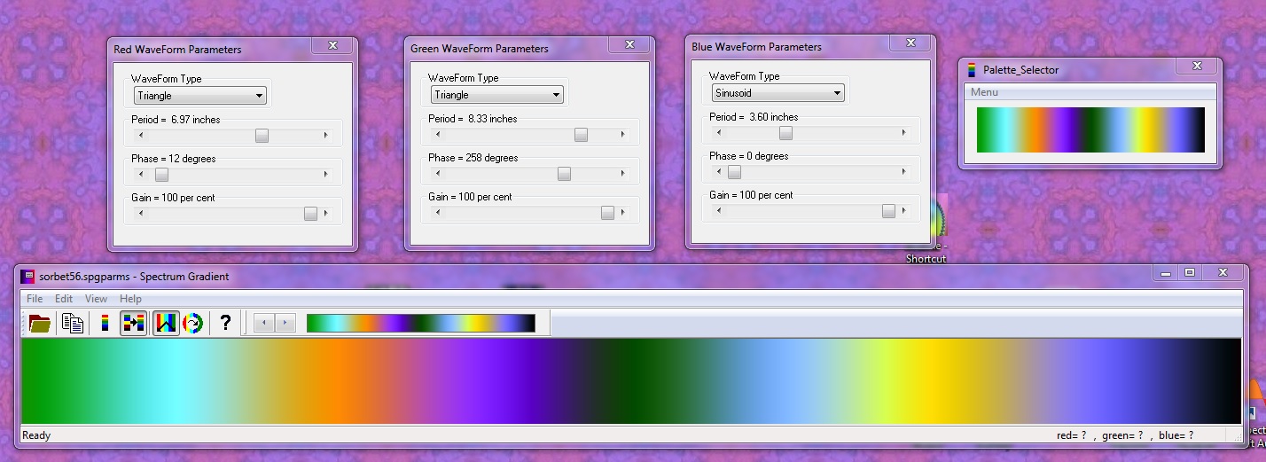Click the Red Period slider thumb

click(262, 136)
